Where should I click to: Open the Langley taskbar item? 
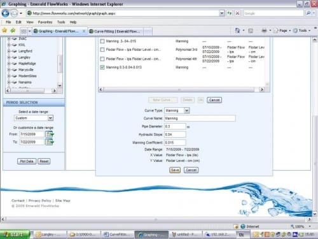click(x=50, y=235)
